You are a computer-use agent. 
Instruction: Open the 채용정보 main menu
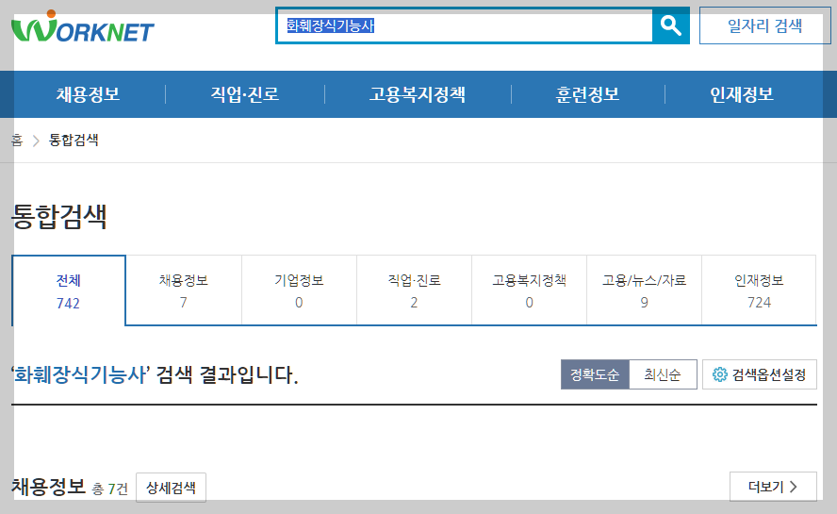pos(88,94)
